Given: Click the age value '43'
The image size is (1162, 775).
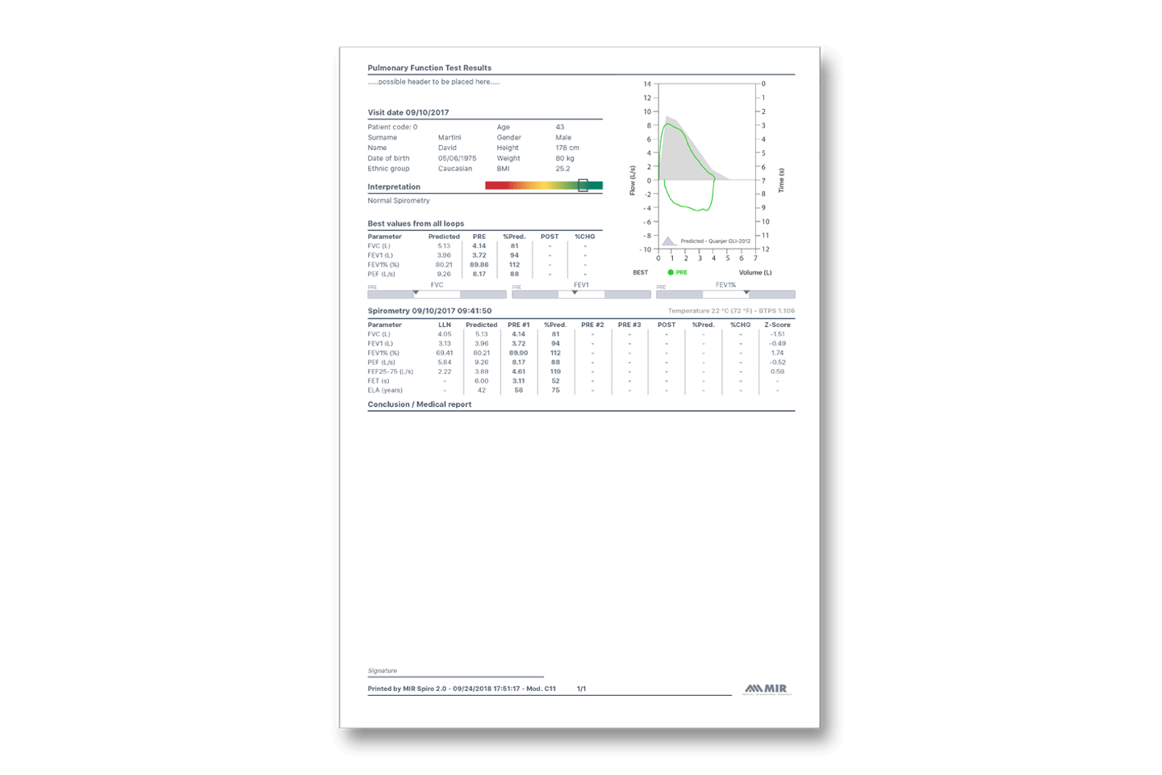Looking at the screenshot, I should pyautogui.click(x=560, y=127).
